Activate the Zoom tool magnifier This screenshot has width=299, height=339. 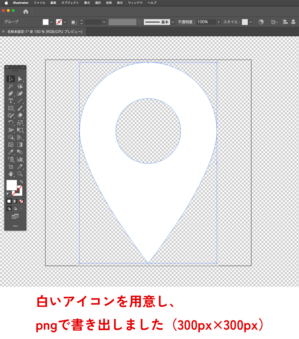tap(20, 174)
